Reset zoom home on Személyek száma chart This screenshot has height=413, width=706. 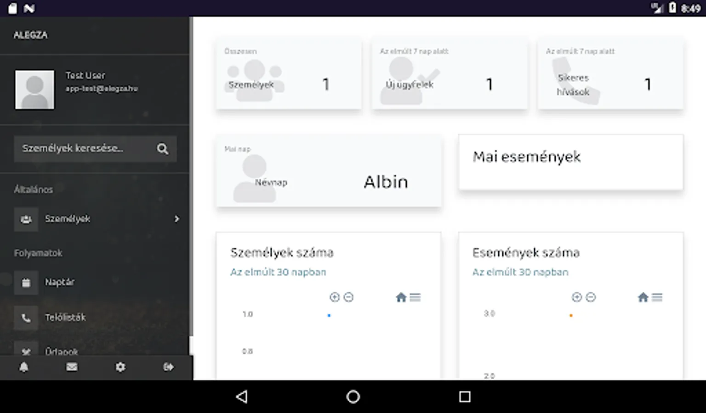401,297
